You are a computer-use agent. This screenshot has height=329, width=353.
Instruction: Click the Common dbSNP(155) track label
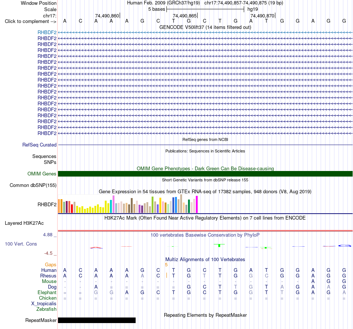(33, 185)
